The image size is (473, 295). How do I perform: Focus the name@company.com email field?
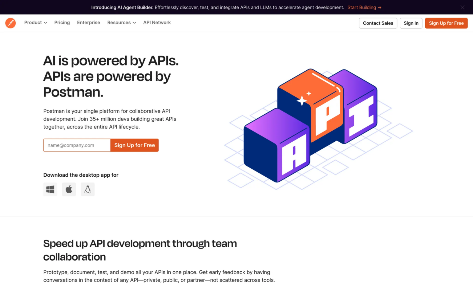(x=77, y=145)
